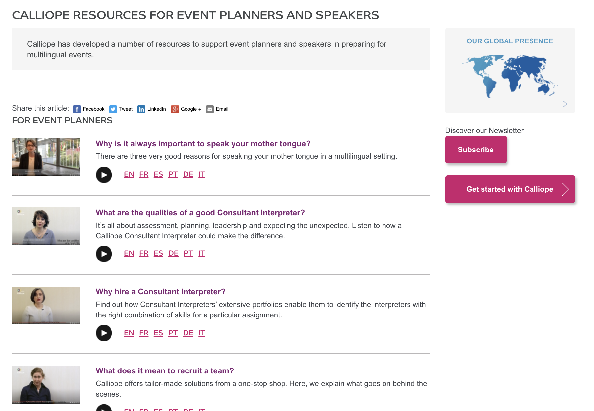Click the world map image
The height and width of the screenshot is (411, 594).
(509, 76)
